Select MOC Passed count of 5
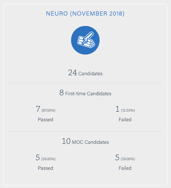The image size is (171, 188). click(x=38, y=158)
